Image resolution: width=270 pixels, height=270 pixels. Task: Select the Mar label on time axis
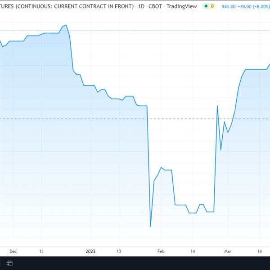tap(228, 251)
